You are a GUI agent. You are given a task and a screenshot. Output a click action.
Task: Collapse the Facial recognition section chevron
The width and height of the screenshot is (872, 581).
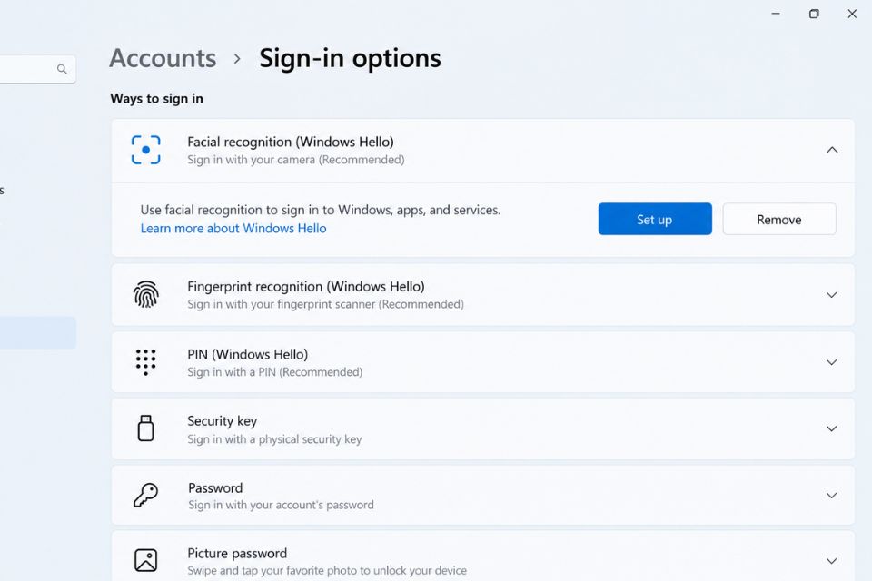coord(832,150)
